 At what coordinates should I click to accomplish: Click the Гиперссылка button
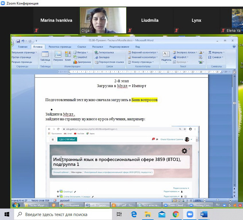[x=104, y=52]
